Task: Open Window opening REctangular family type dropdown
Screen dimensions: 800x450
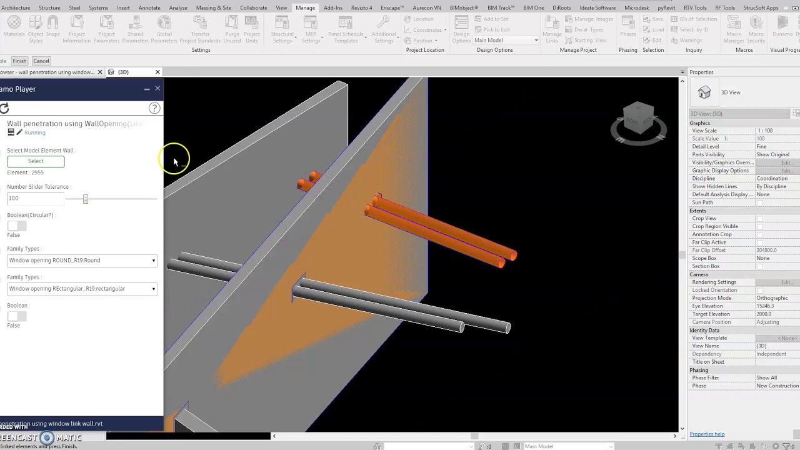Action: point(82,289)
